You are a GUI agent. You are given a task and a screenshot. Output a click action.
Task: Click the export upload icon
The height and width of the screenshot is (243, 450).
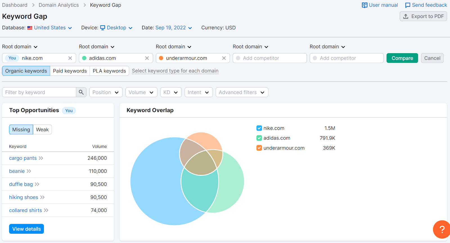point(406,16)
